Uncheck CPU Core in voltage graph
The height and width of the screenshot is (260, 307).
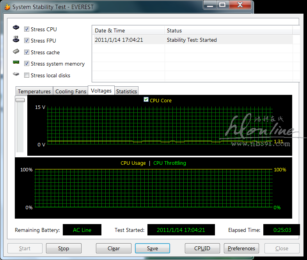(x=146, y=100)
